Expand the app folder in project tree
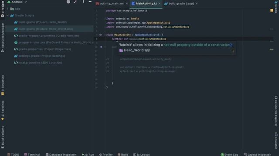Viewport: 279px width, 156px height. [x=7, y=9]
